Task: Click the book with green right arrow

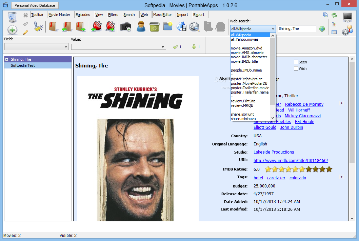Action: click(x=81, y=26)
